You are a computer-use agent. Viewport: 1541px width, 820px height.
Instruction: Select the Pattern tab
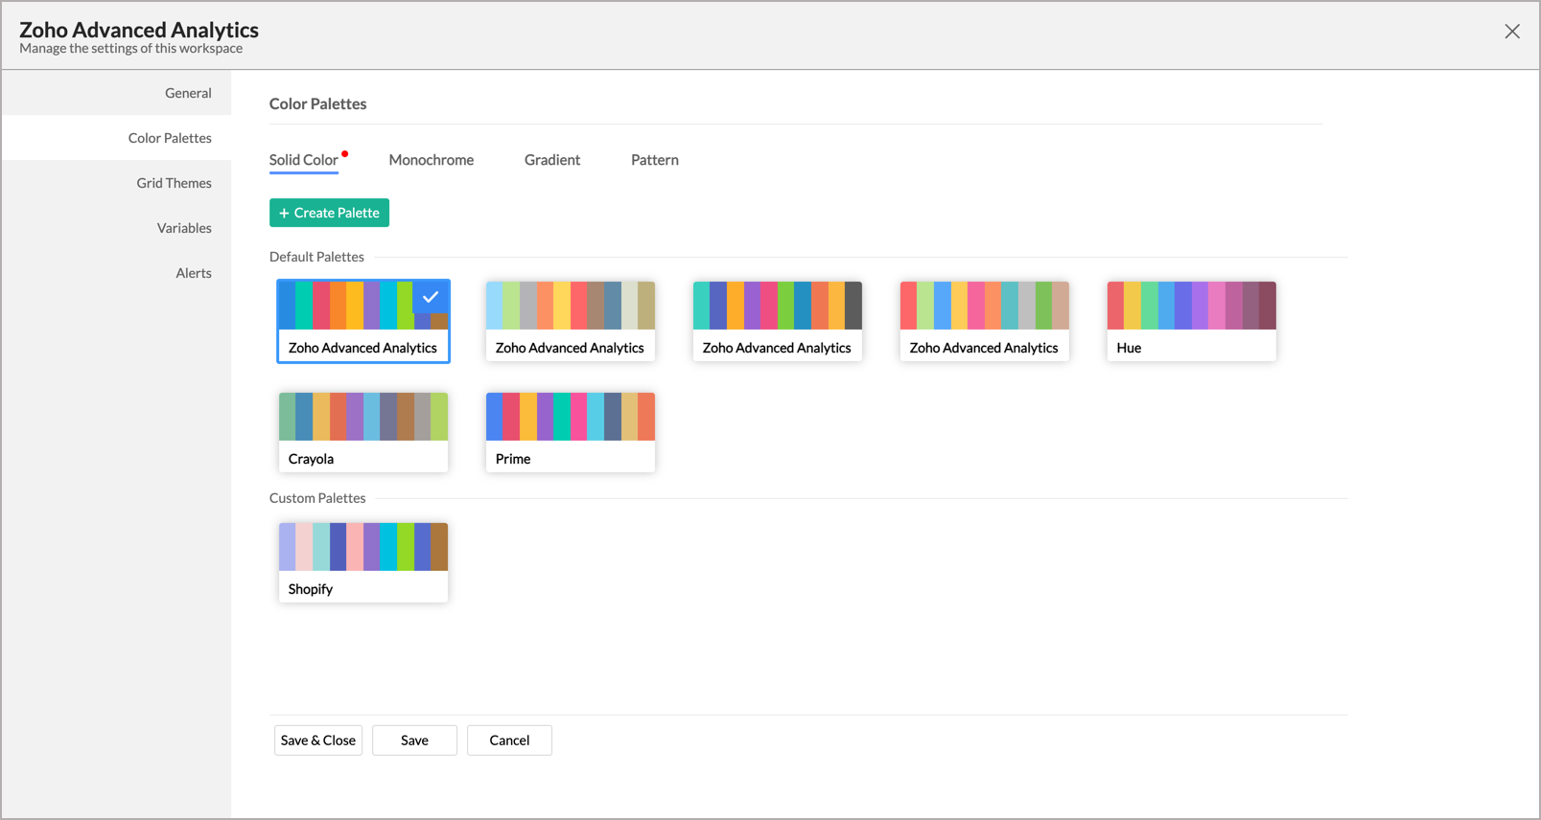click(654, 160)
